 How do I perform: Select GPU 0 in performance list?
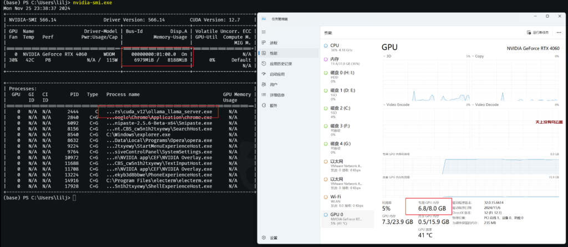[348, 219]
